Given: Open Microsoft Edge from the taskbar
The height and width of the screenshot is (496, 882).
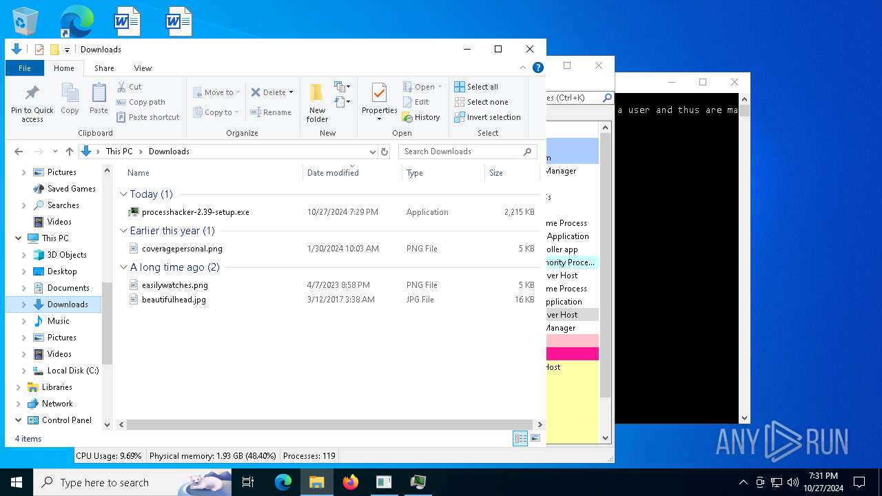Looking at the screenshot, I should point(283,482).
